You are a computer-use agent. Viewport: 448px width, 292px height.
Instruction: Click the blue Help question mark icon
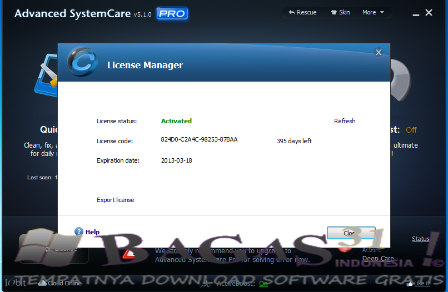[79, 231]
